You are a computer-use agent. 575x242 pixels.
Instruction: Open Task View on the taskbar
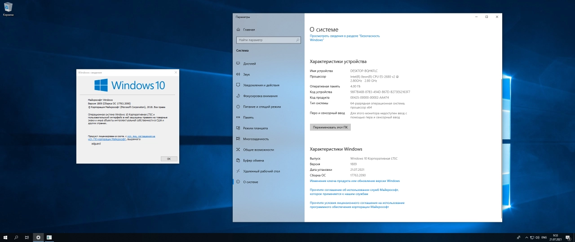click(27, 237)
